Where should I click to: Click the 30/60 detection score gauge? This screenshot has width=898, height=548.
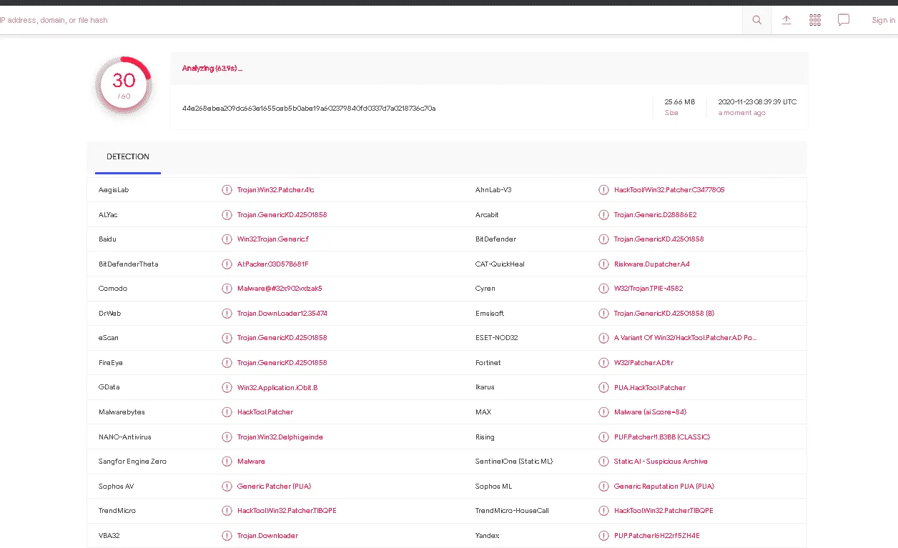(x=124, y=86)
